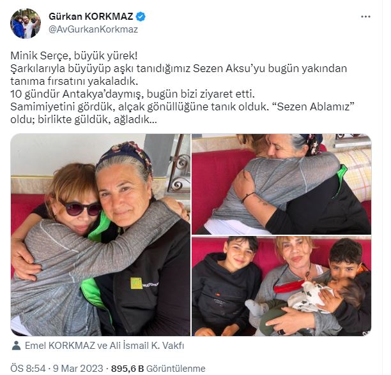The image size is (391, 375).
Task: Click the Antakya'daymış sentence in tweet
Action: pos(133,94)
